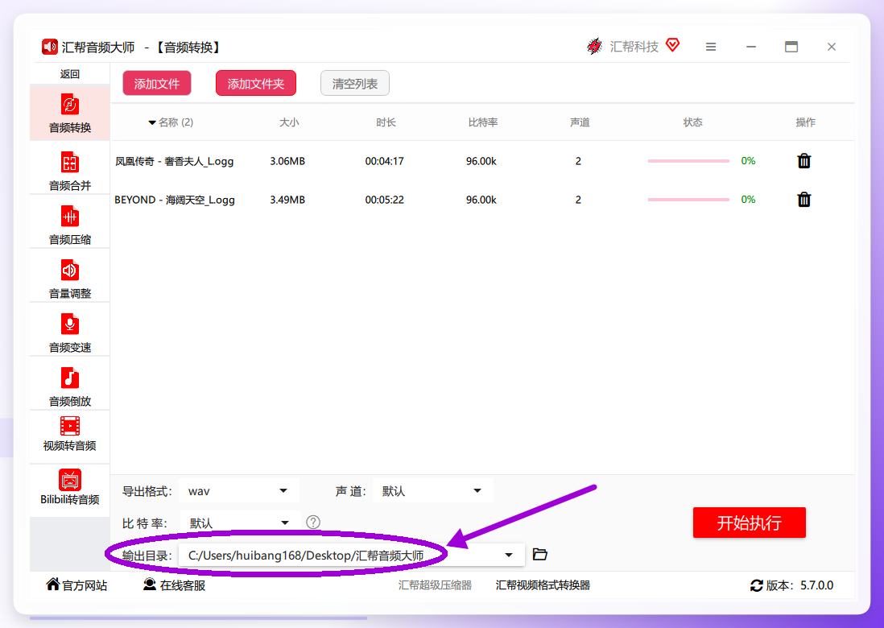884x628 pixels.
Task: Open the 汇帮超级压缩器 link
Action: click(x=435, y=585)
